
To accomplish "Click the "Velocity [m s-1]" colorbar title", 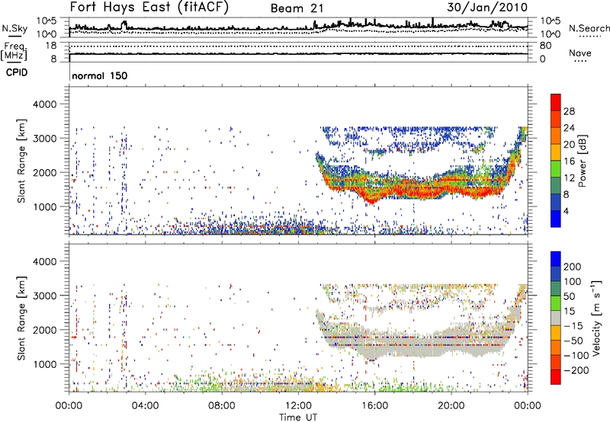I will [x=596, y=318].
